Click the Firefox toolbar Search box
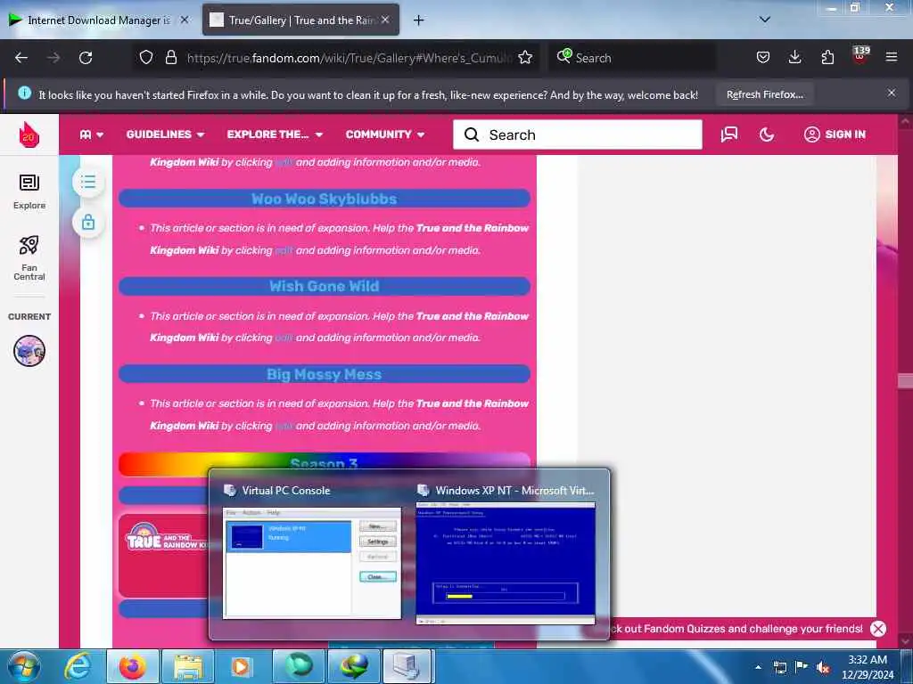The image size is (913, 684). click(632, 58)
